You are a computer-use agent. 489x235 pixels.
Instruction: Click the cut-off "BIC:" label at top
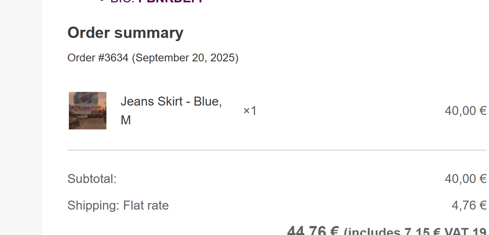click(122, 1)
